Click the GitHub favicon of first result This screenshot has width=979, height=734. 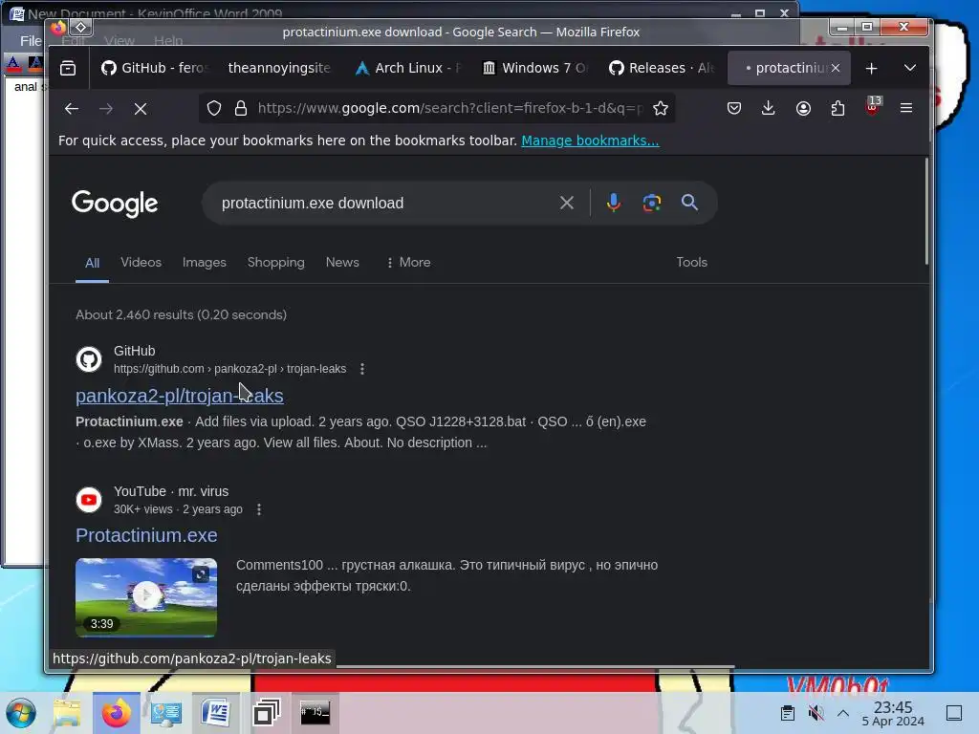(x=89, y=359)
